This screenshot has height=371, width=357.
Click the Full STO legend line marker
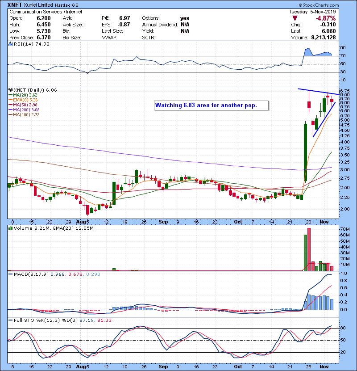pyautogui.click(x=9, y=320)
